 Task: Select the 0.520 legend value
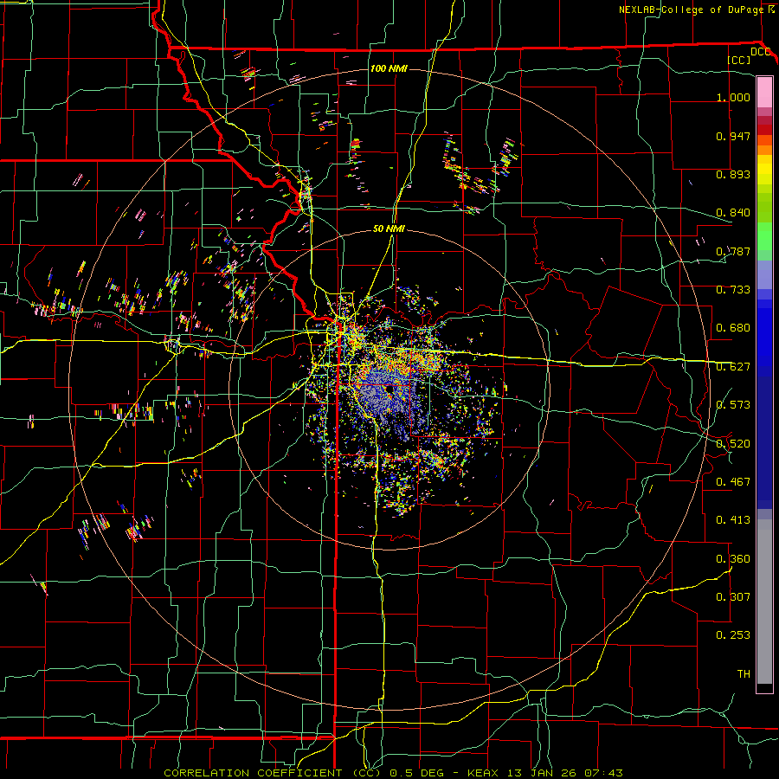[x=733, y=444]
